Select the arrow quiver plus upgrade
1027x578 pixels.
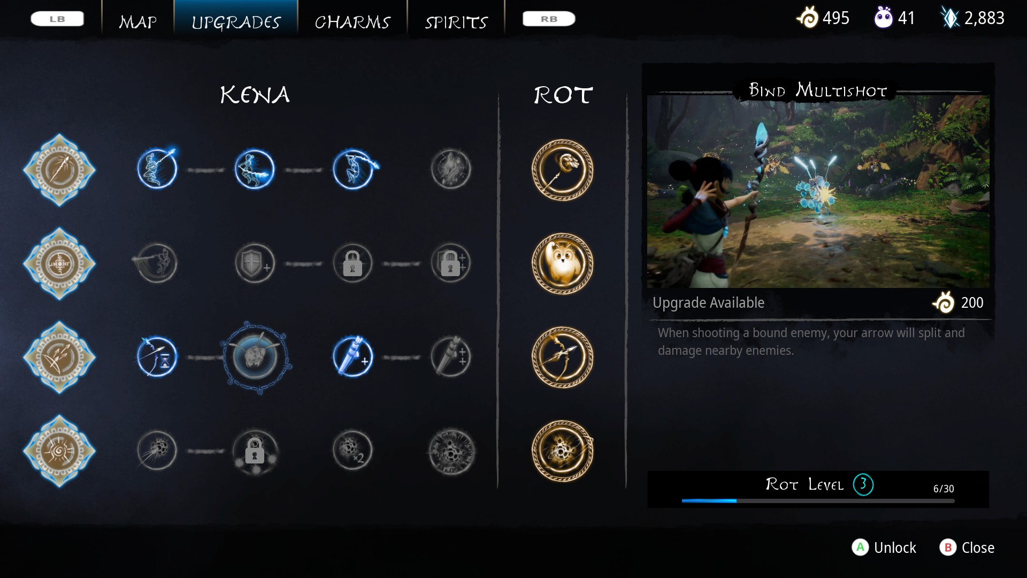[353, 357]
